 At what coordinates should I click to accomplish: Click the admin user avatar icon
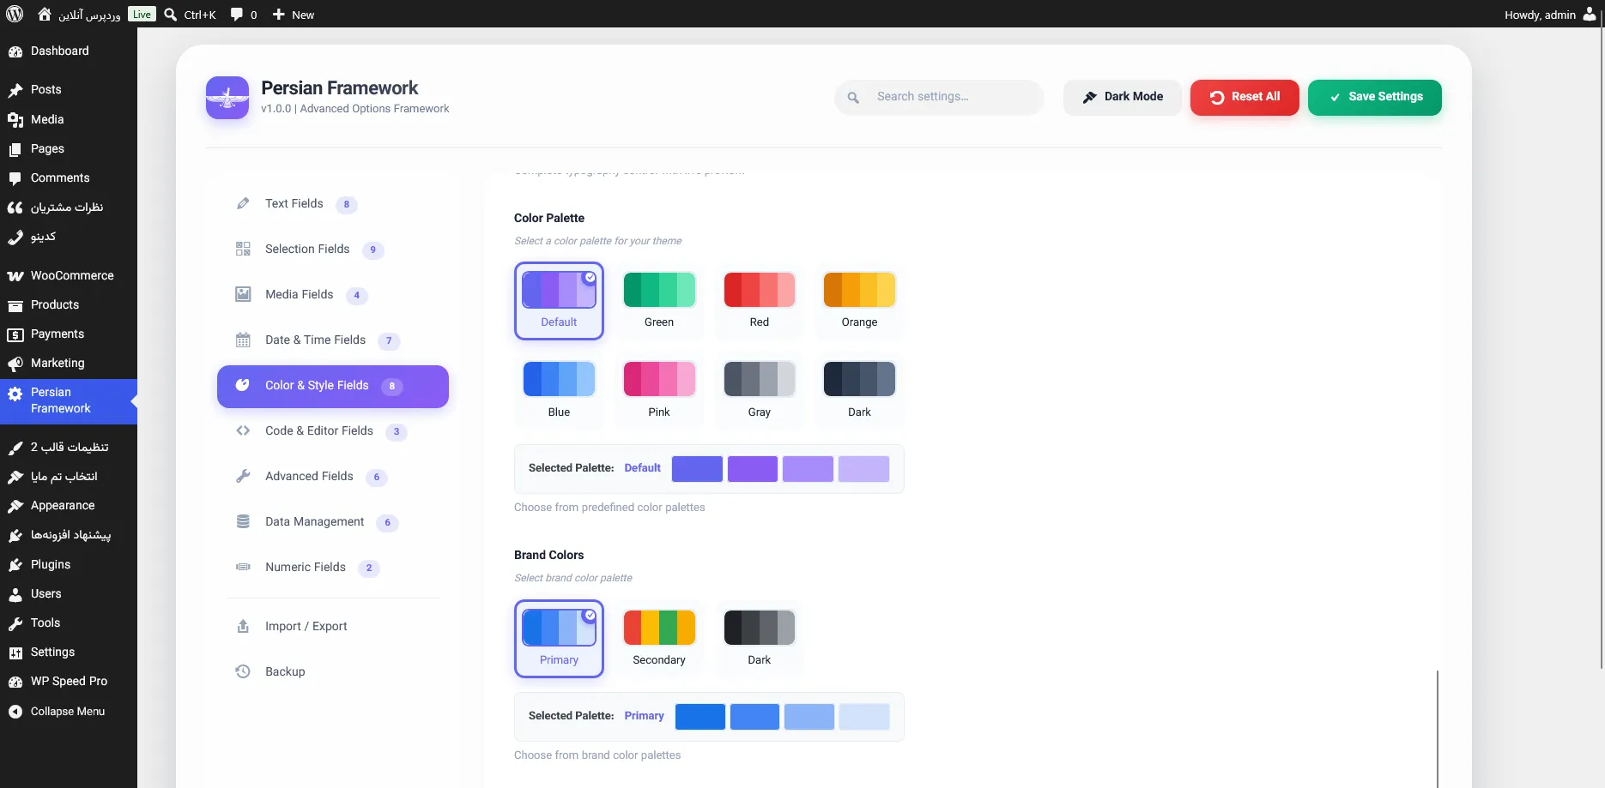tap(1590, 15)
